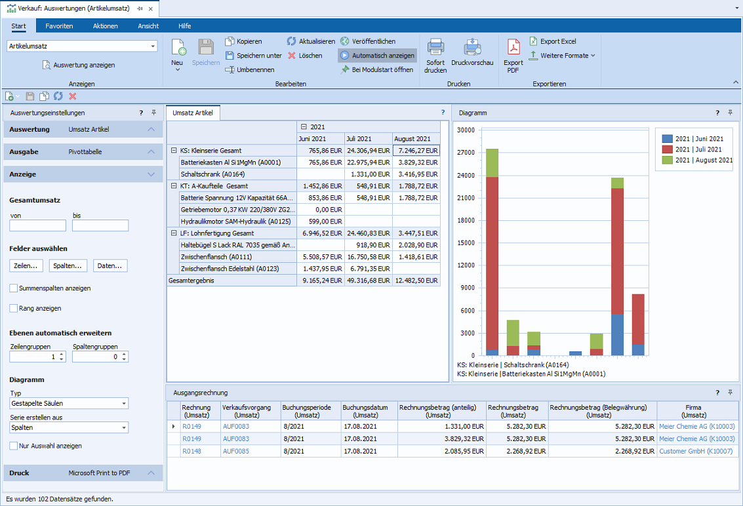Click the Aktualisieren refresh icon

[x=292, y=41]
